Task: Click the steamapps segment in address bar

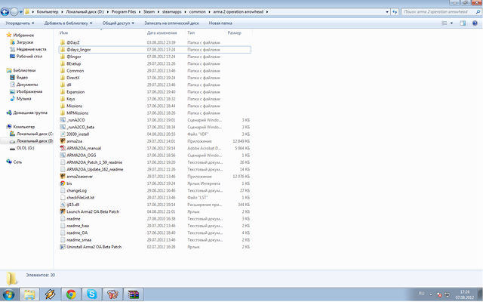Action: (171, 12)
